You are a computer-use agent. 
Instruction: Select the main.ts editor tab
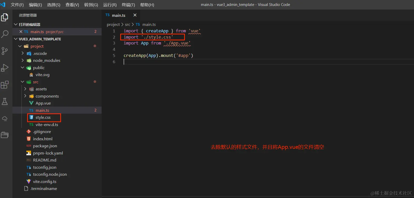(118, 15)
